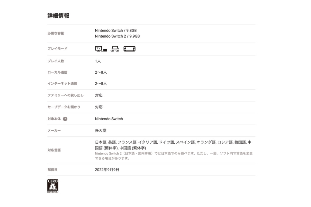Select the grey Nintendo Switch 2 language note
The width and height of the screenshot is (311, 207).
point(174,156)
